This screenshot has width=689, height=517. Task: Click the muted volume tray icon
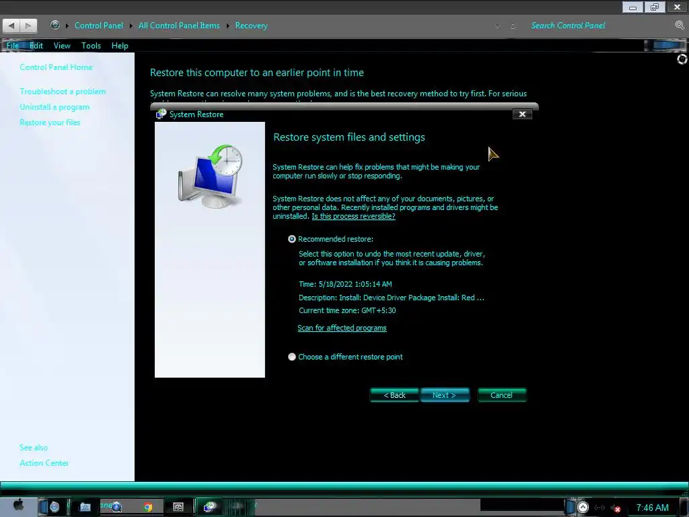point(615,508)
